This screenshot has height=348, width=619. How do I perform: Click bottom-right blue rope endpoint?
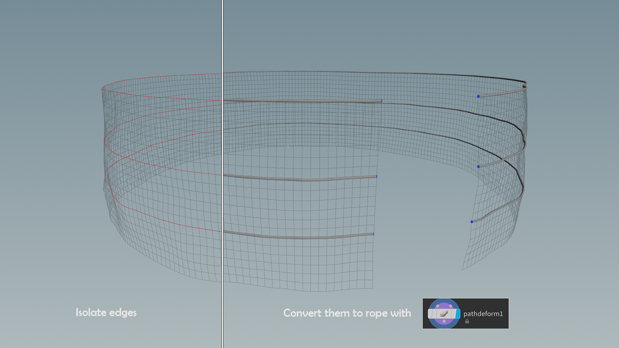[472, 222]
